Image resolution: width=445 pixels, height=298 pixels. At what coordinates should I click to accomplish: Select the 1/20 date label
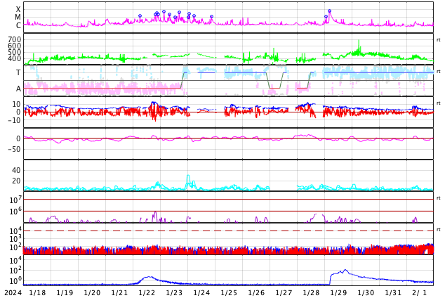(92, 292)
